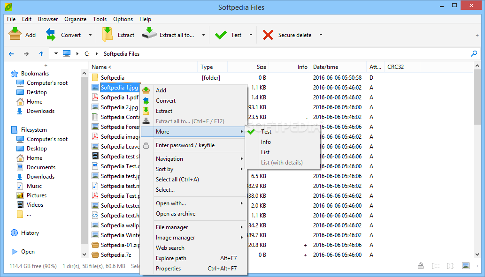Open the address bar history dropdown
The height and width of the screenshot is (277, 485).
(56, 54)
